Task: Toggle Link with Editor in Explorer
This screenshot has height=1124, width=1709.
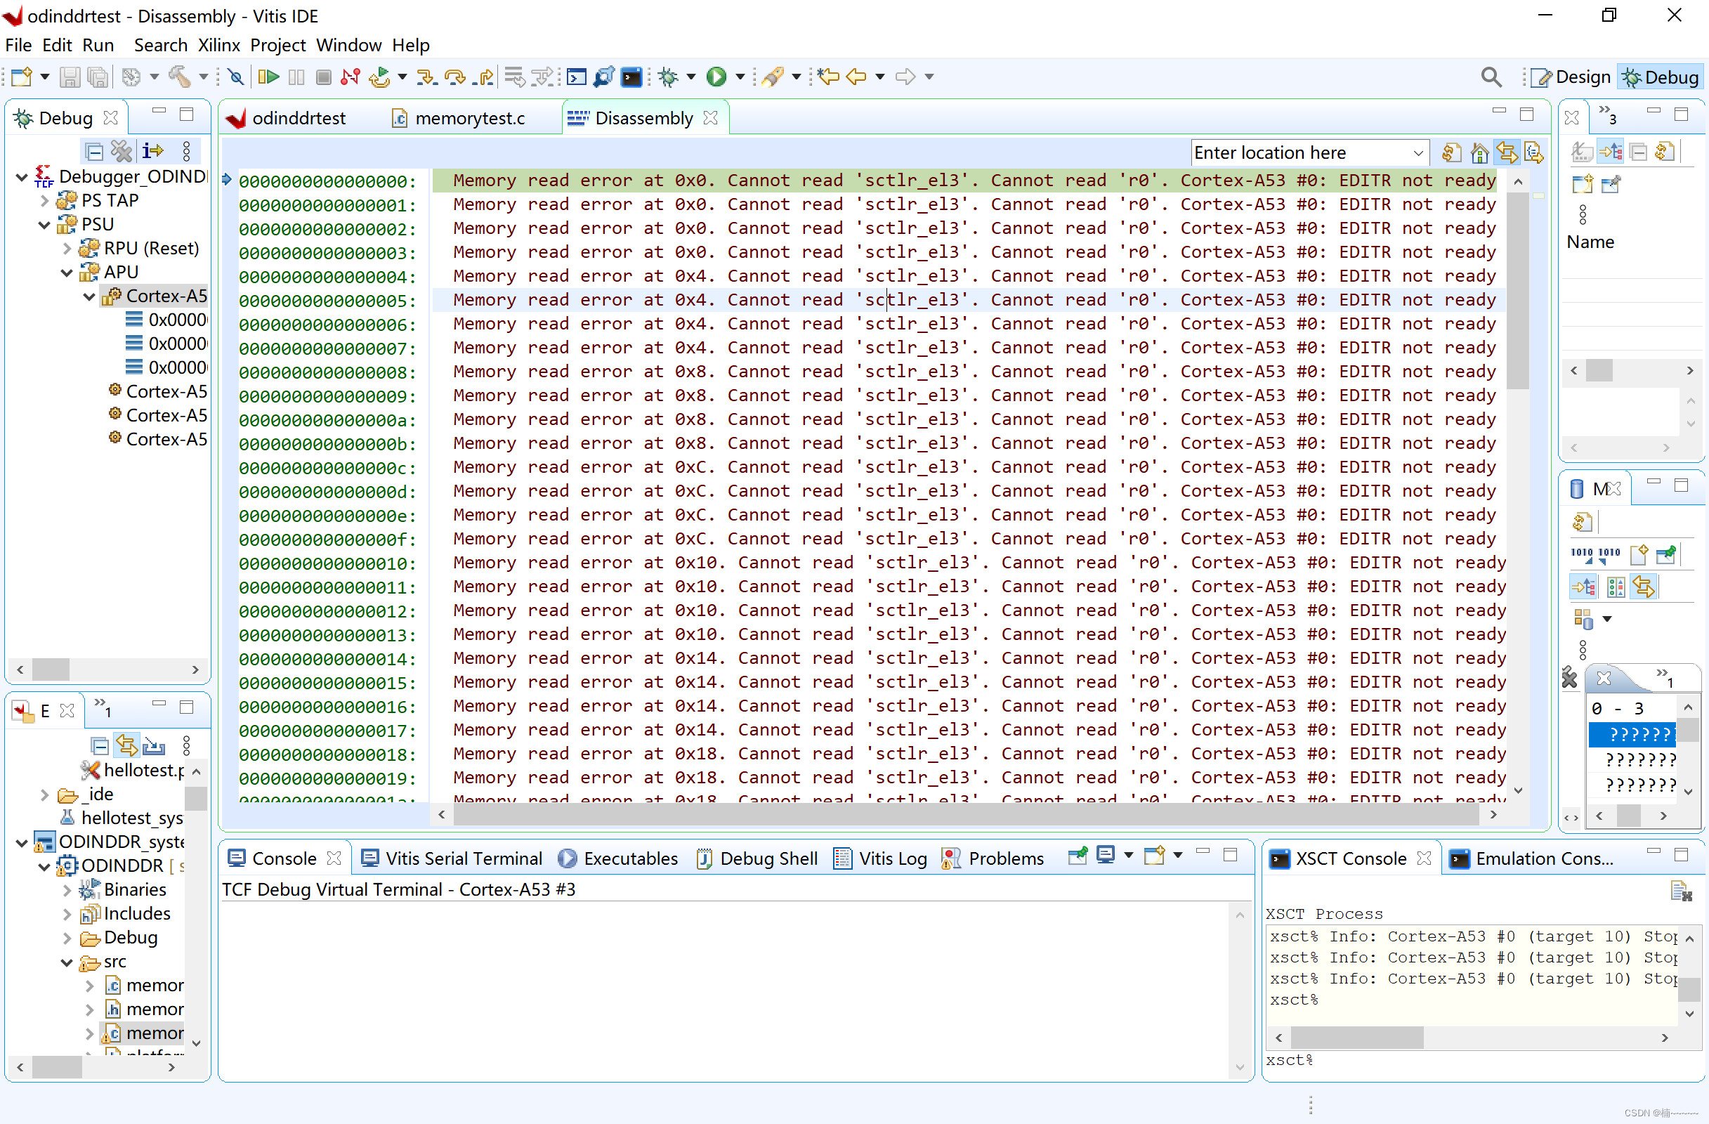Action: [127, 745]
